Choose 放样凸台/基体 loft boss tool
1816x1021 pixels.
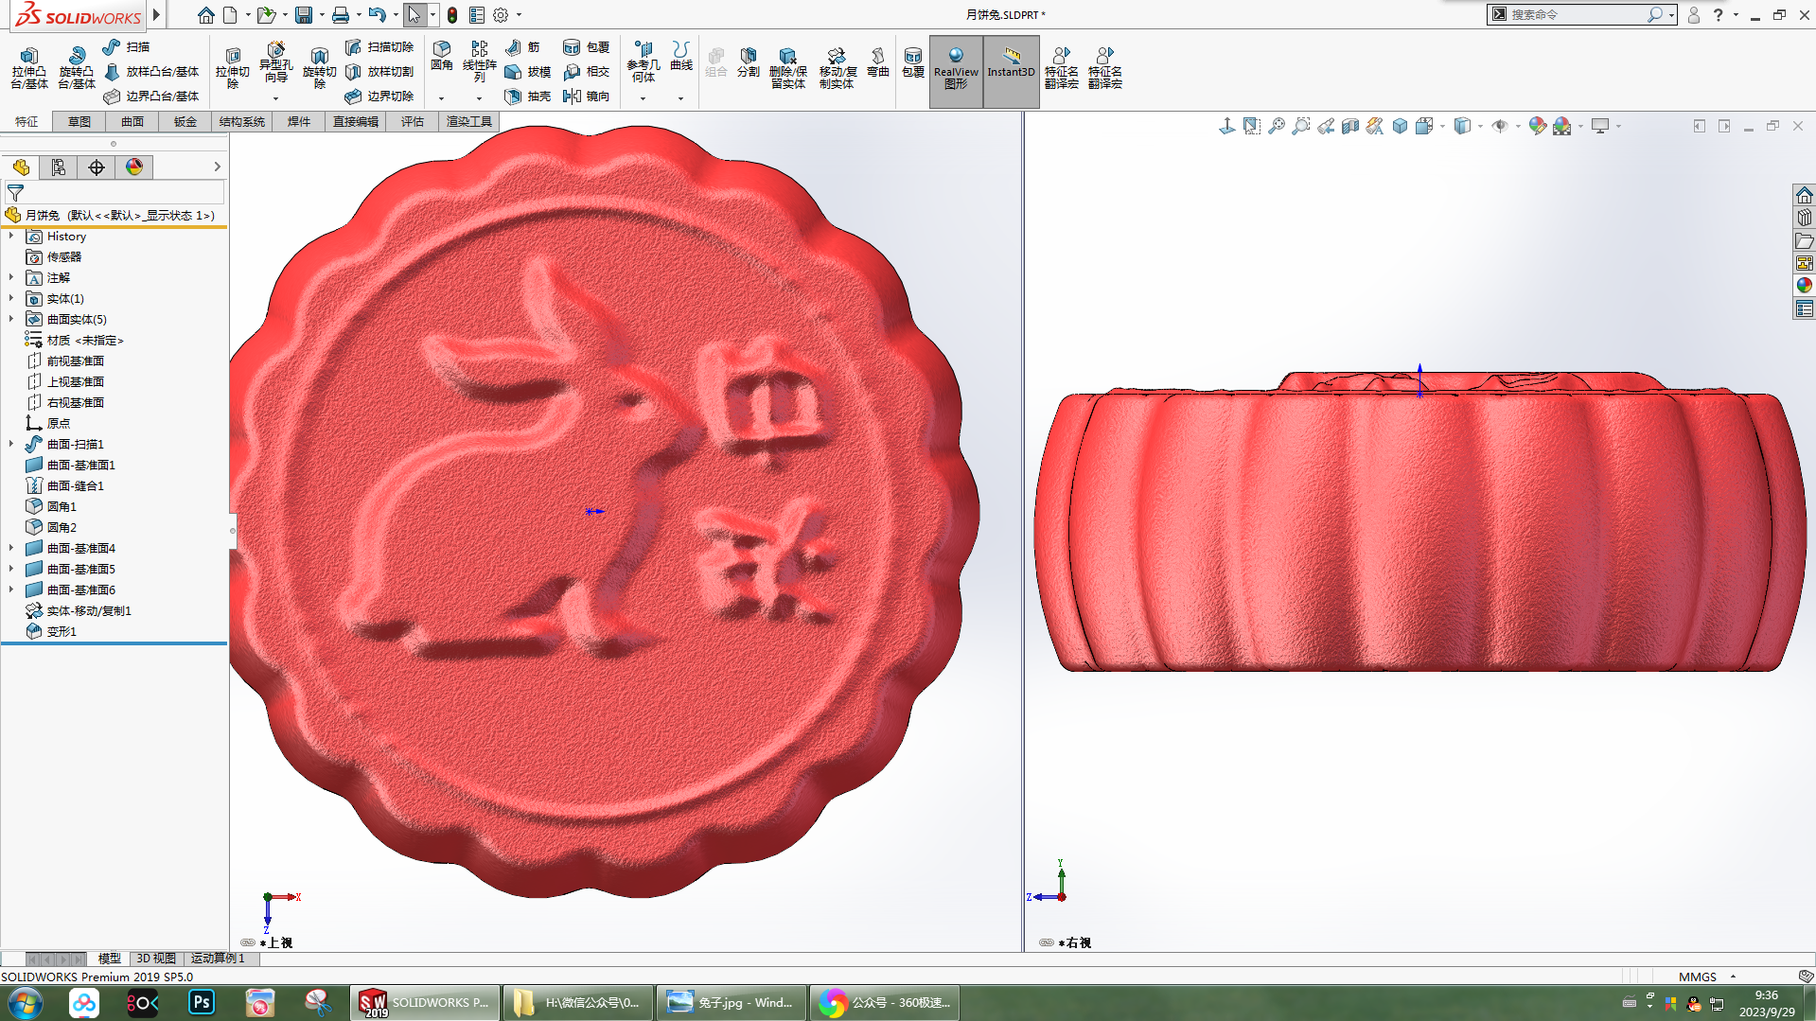pos(151,71)
